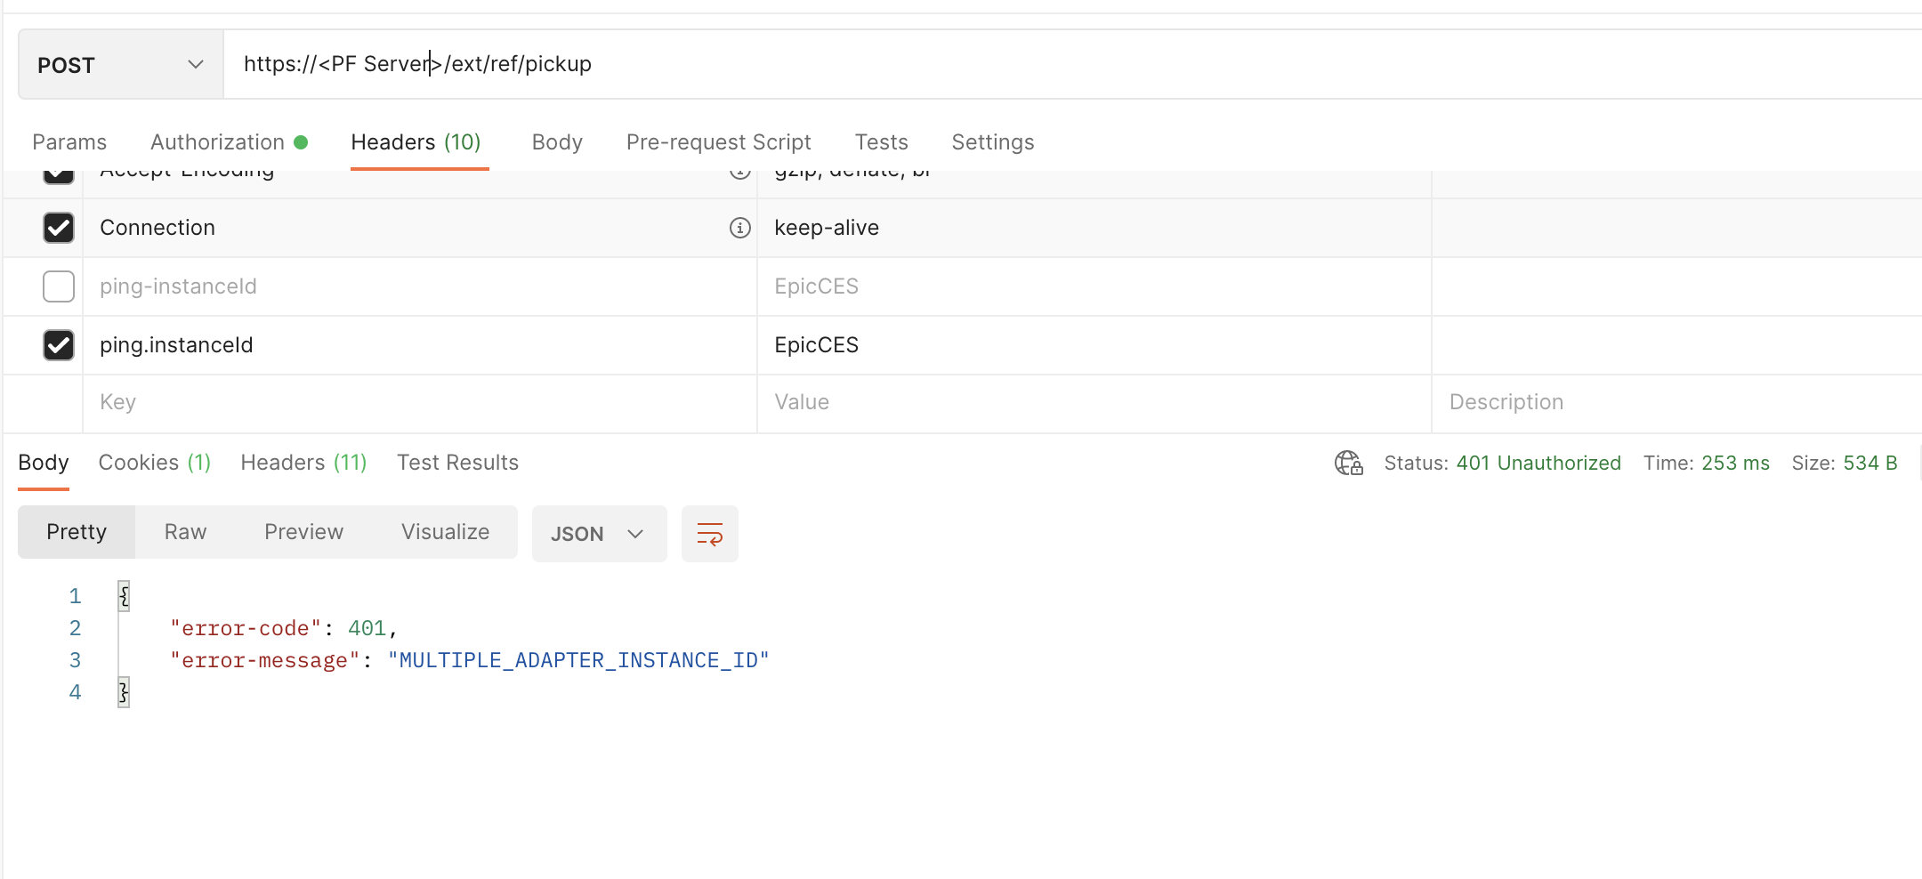
Task: Click the info icon next to Accept-Encoding
Action: coord(739,173)
